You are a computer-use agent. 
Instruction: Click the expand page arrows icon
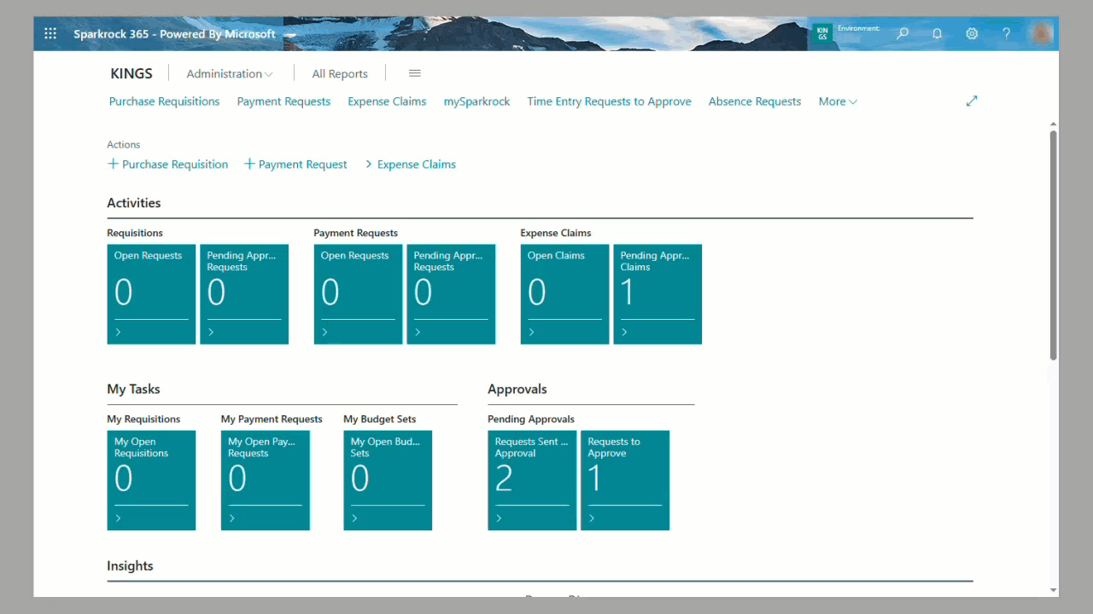pos(972,101)
